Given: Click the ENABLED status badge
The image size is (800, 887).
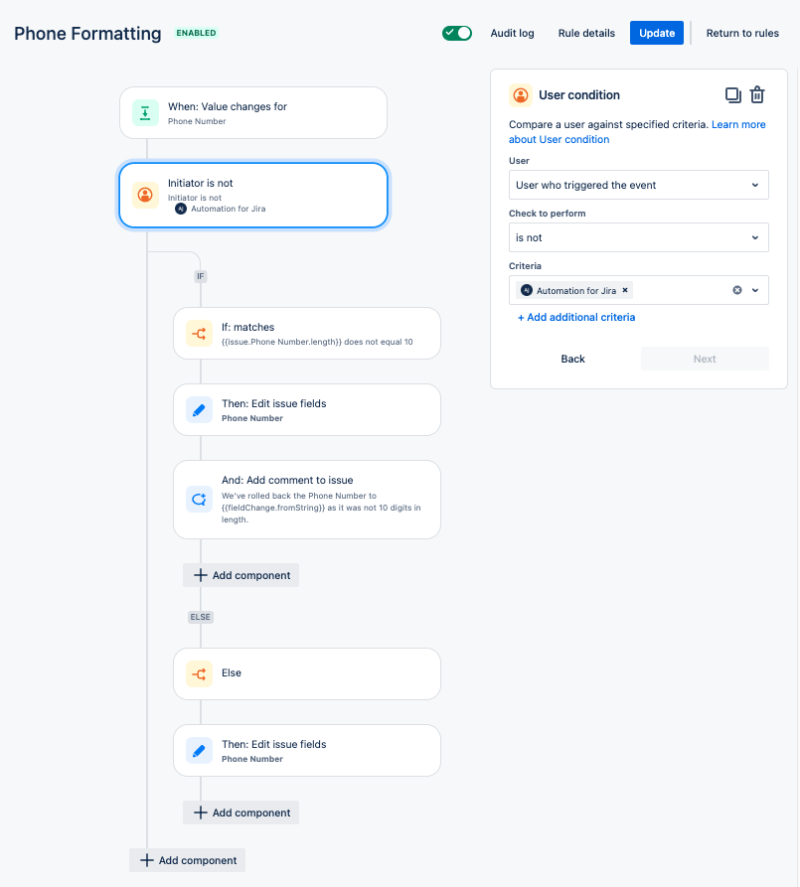Looking at the screenshot, I should click(x=196, y=33).
